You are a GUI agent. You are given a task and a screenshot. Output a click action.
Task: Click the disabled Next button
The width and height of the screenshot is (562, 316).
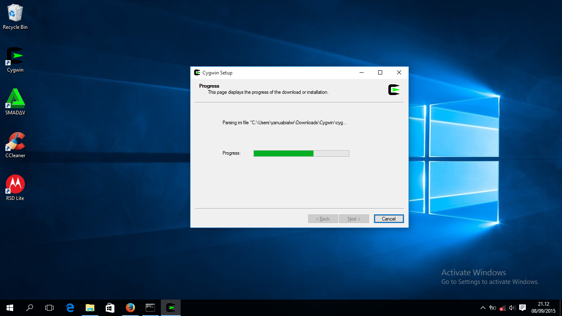click(354, 219)
